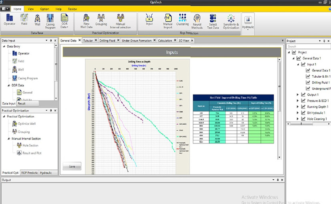This screenshot has width=331, height=204.
Task: Switch to the ROP Prediction bottom tab
Action: [x=29, y=173]
